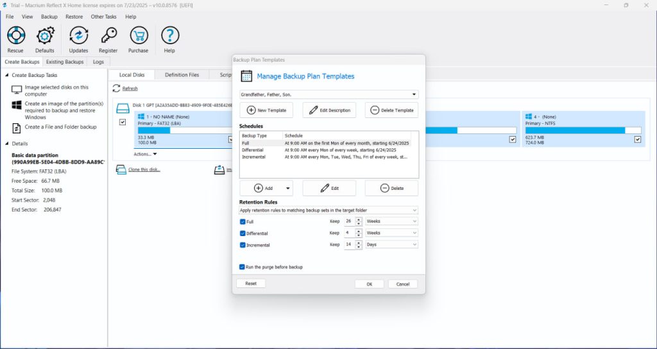Collapse the Details section
This screenshot has width=657, height=349.
(x=6, y=144)
